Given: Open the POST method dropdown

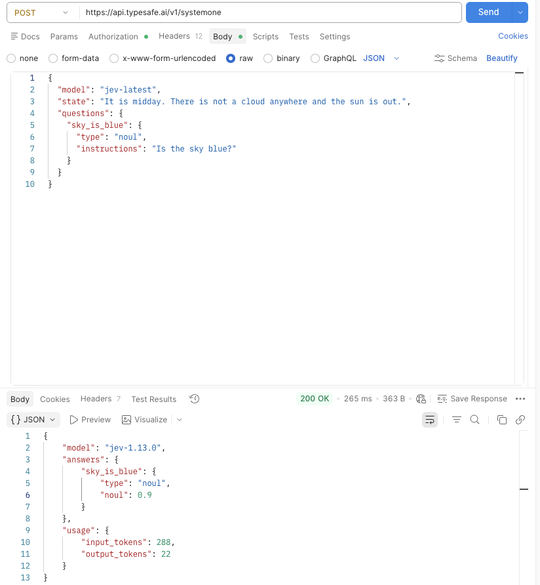Looking at the screenshot, I should click(x=41, y=12).
